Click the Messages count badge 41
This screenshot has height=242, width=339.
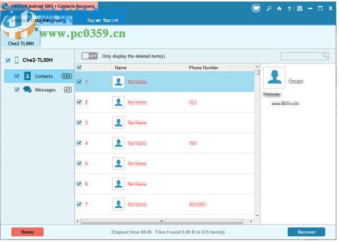(x=67, y=90)
